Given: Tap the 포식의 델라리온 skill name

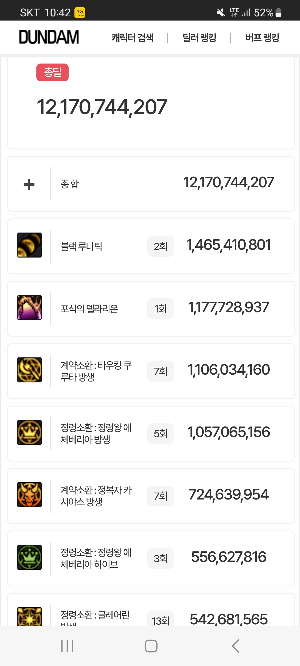Looking at the screenshot, I should tap(89, 309).
